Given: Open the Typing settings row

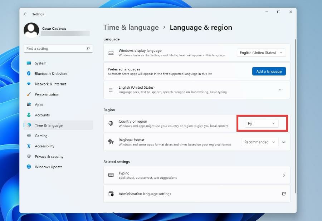Looking at the screenshot, I should pos(197,175).
